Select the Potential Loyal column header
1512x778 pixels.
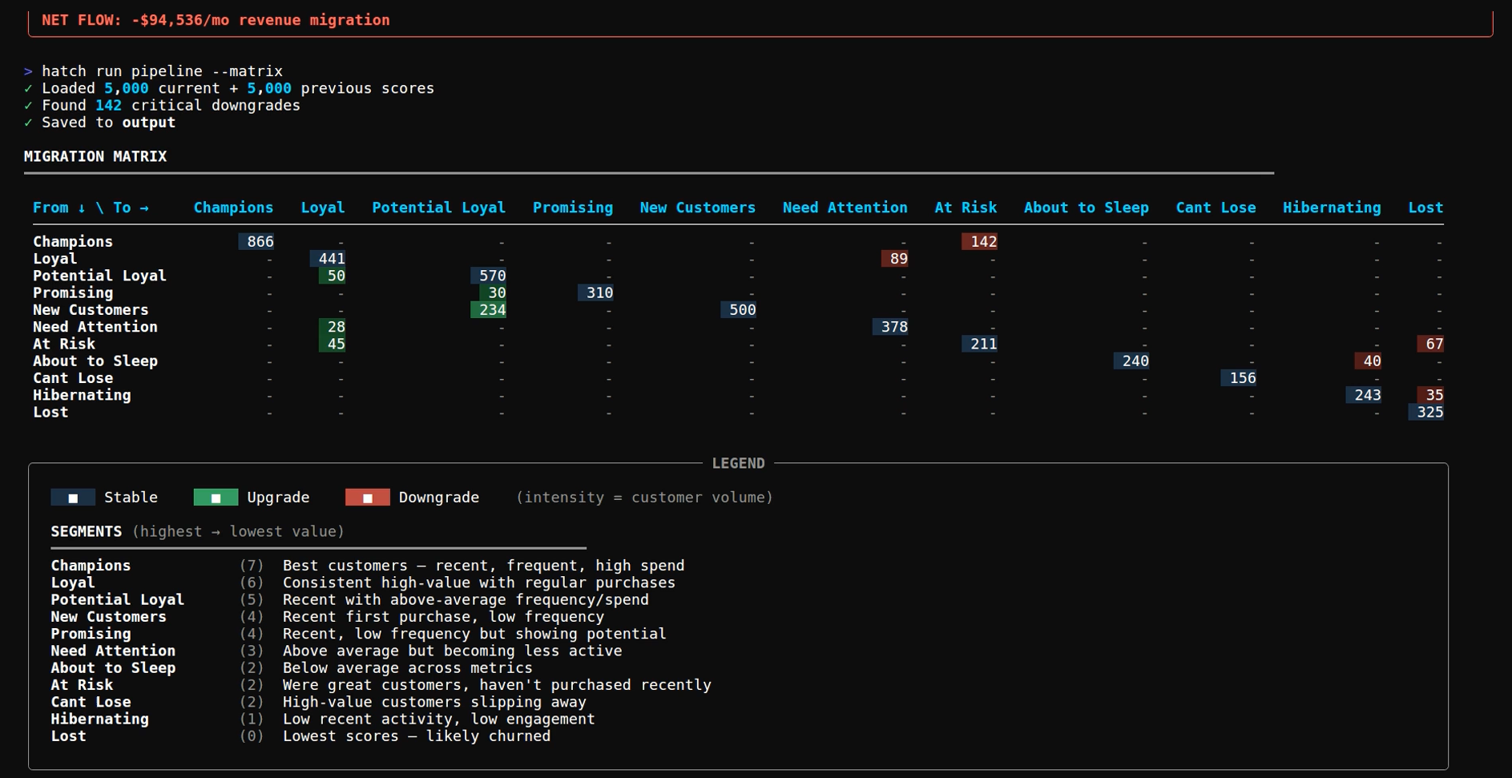[438, 208]
